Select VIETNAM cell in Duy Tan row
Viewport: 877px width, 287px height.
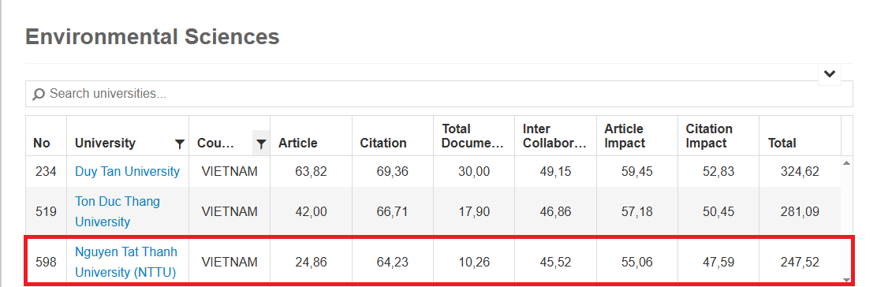[x=230, y=171]
